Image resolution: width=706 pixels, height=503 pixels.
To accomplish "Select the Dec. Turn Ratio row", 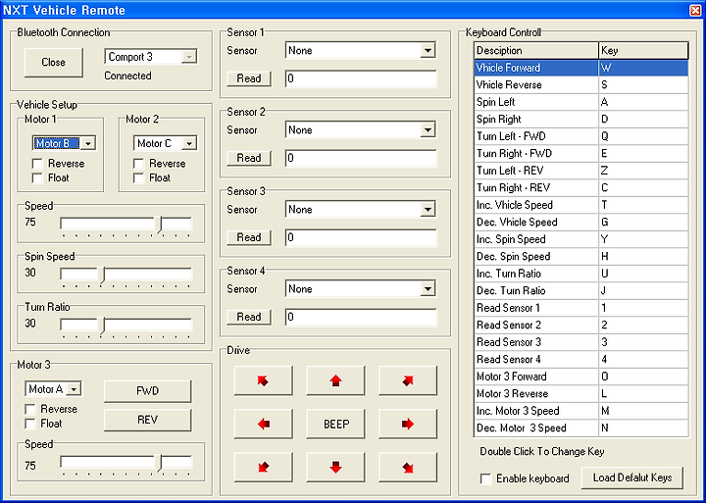I will click(581, 290).
